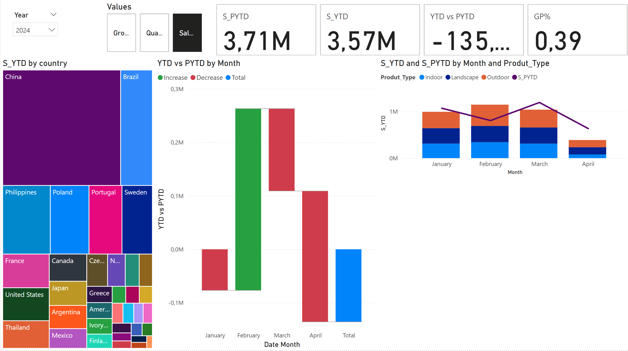Click the Outdoor legend marker
Image resolution: width=628 pixels, height=351 pixels.
tap(484, 77)
